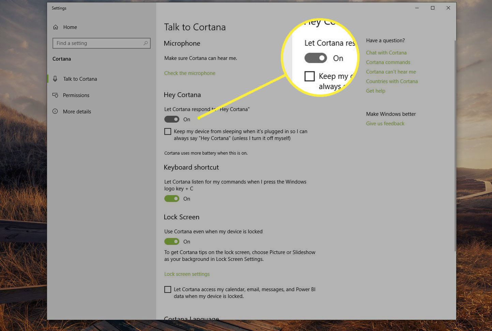Click Check the microphone link

[x=190, y=73]
